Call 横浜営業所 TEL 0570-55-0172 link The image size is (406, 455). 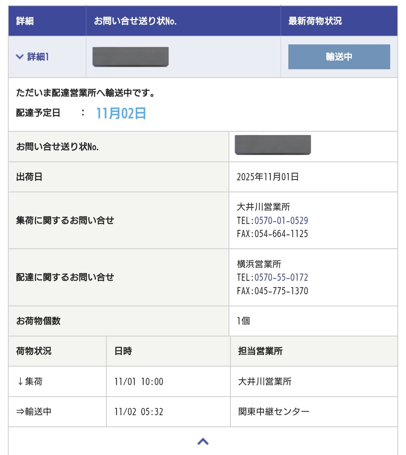click(x=281, y=278)
